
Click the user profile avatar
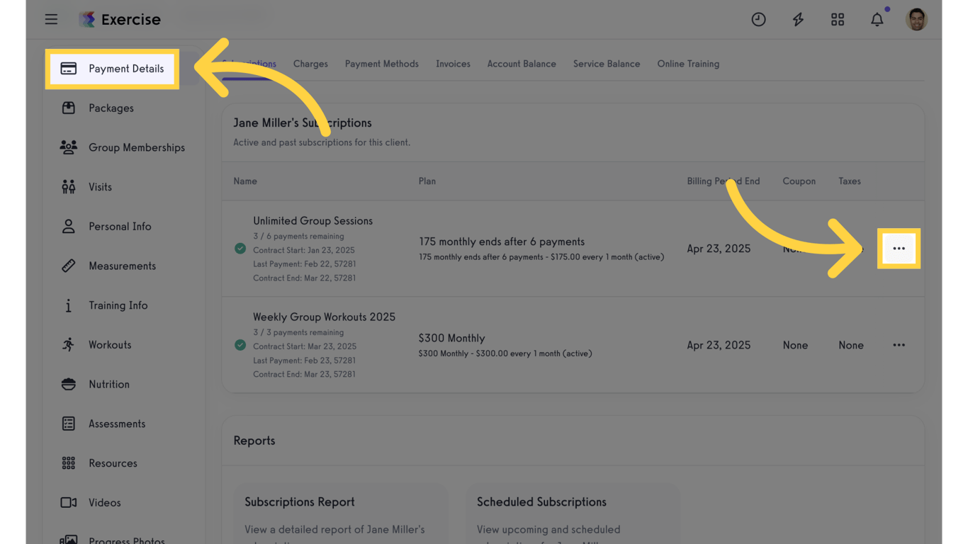916,19
